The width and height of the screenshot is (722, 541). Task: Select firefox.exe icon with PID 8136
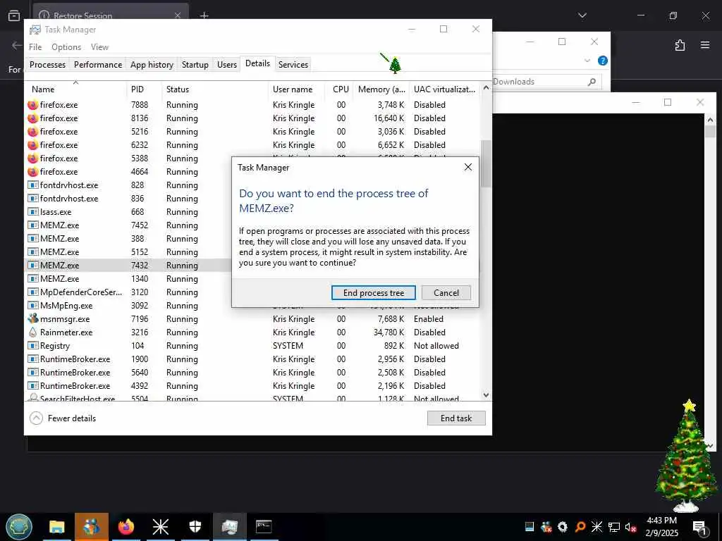[32, 118]
